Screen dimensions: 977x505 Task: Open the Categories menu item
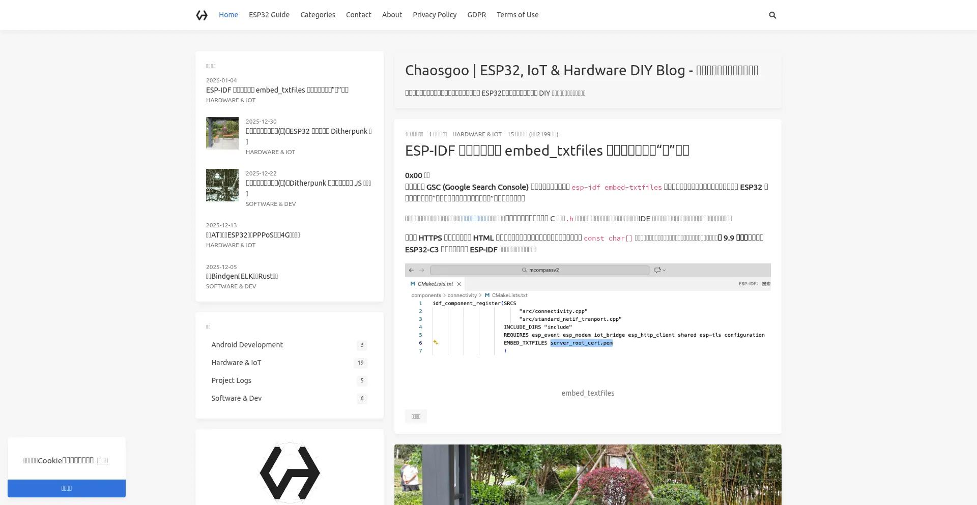coord(318,15)
